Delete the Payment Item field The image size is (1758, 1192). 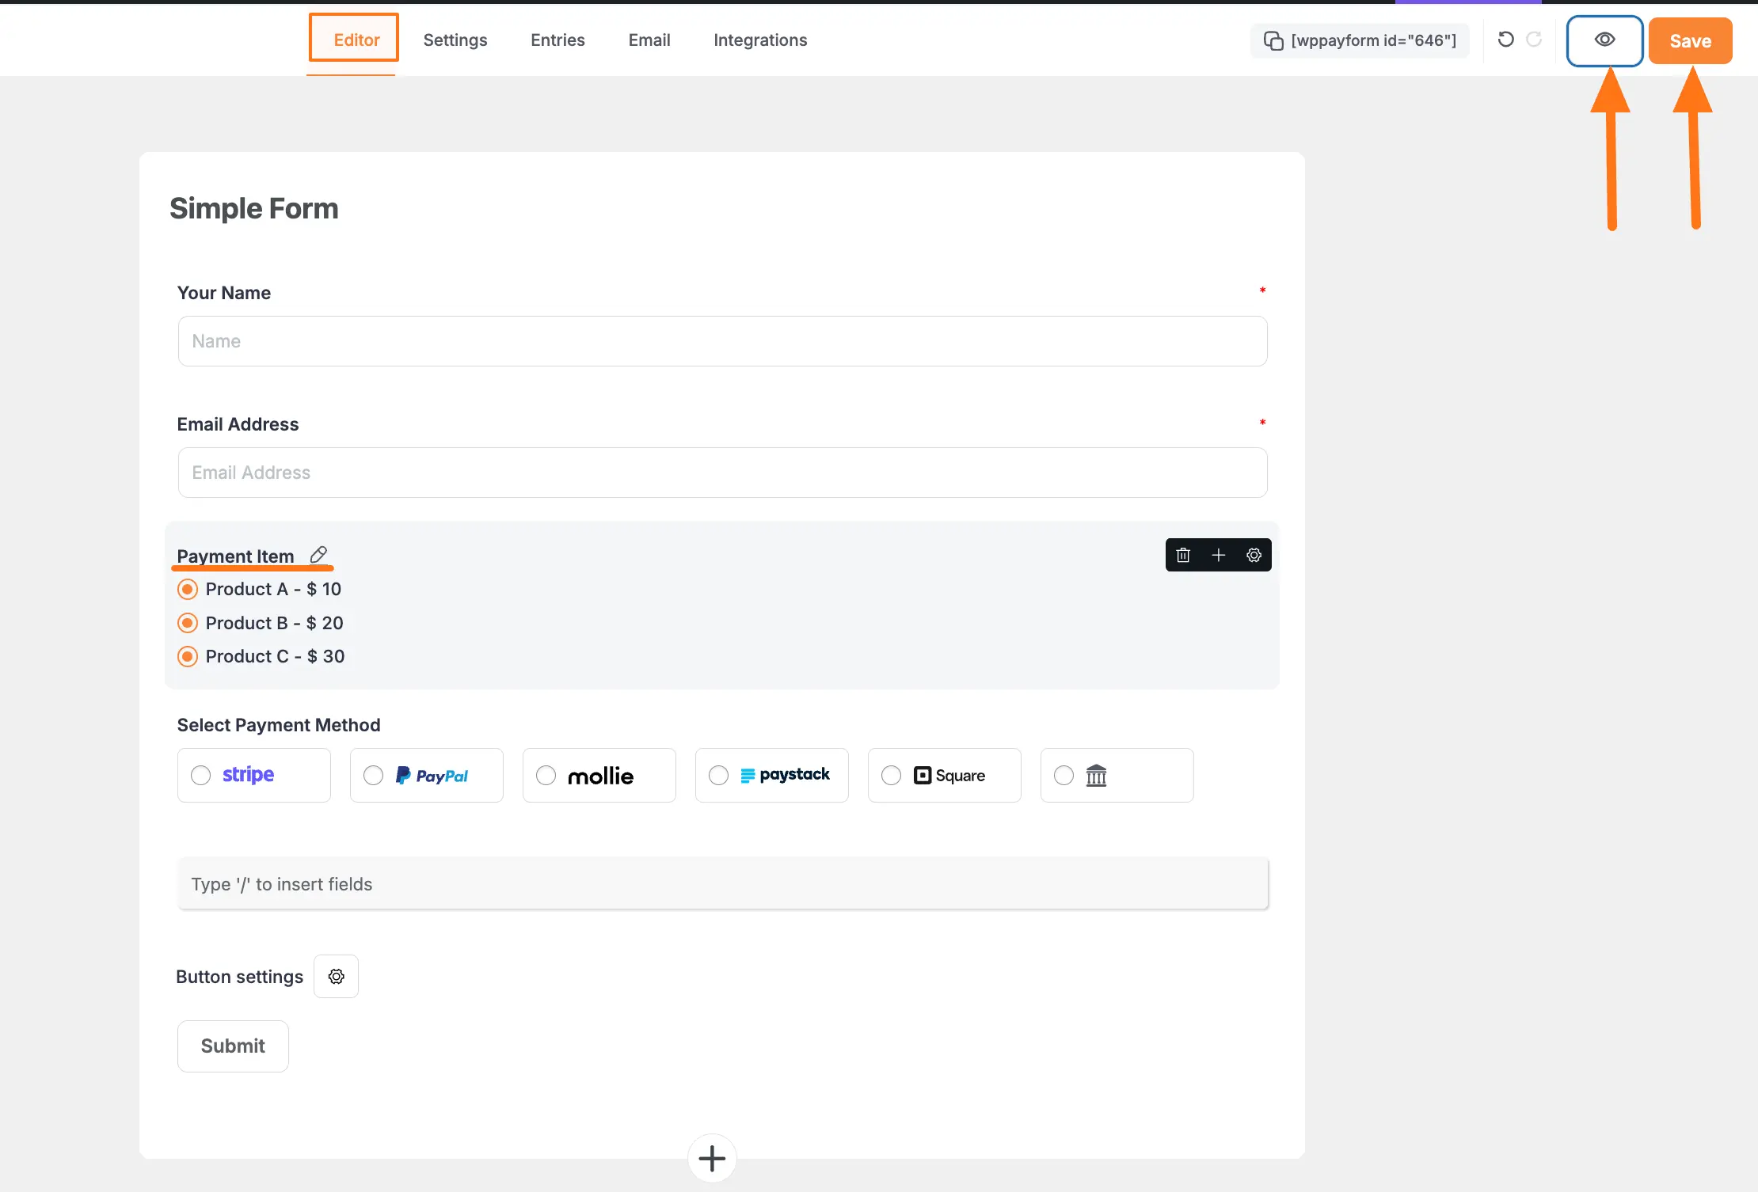(1183, 555)
